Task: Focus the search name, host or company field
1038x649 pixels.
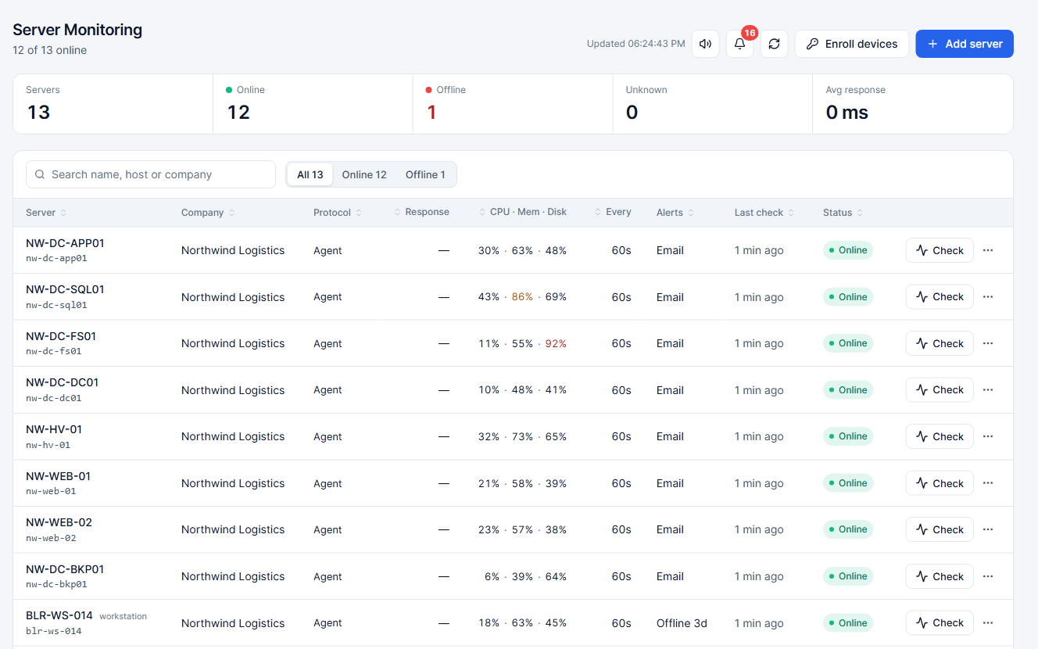Action: (x=151, y=174)
